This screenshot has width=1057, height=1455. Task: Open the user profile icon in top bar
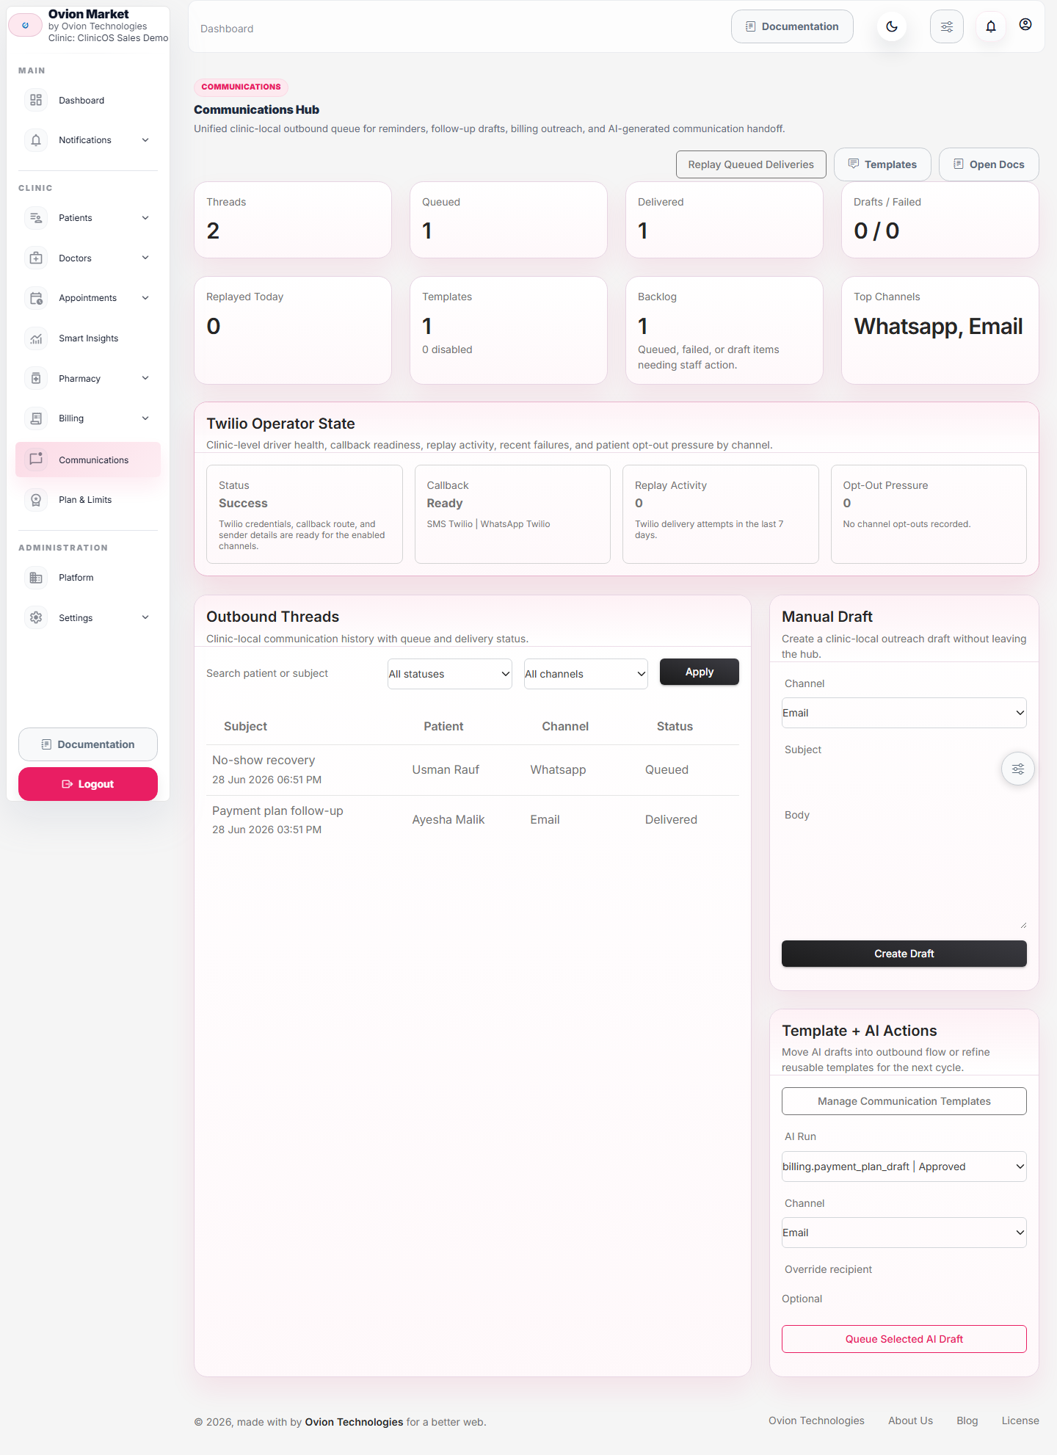1025,24
